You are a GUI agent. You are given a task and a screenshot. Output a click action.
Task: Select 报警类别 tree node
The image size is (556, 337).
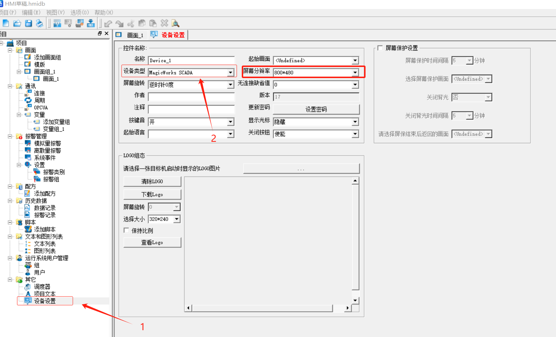point(54,172)
